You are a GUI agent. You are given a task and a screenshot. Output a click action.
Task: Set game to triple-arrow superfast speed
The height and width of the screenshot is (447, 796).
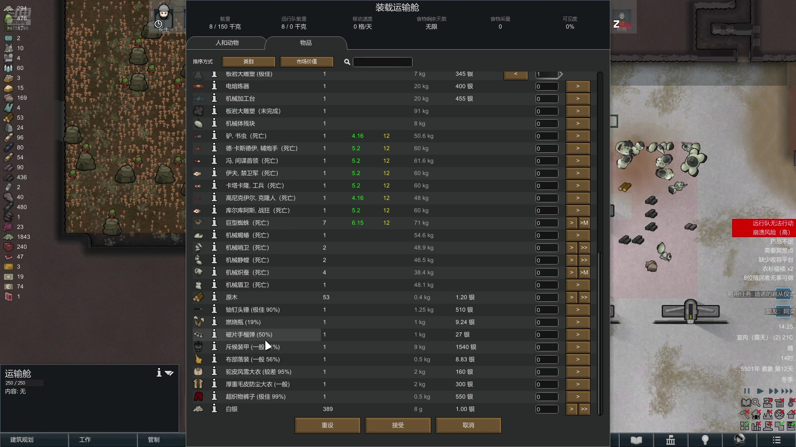pyautogui.click(x=787, y=391)
